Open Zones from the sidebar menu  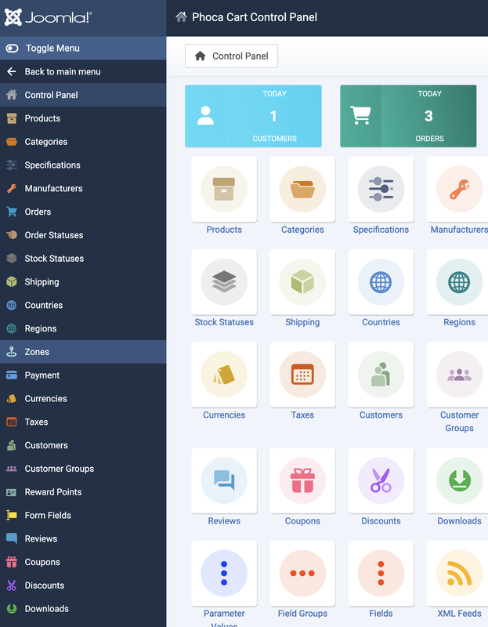83,352
